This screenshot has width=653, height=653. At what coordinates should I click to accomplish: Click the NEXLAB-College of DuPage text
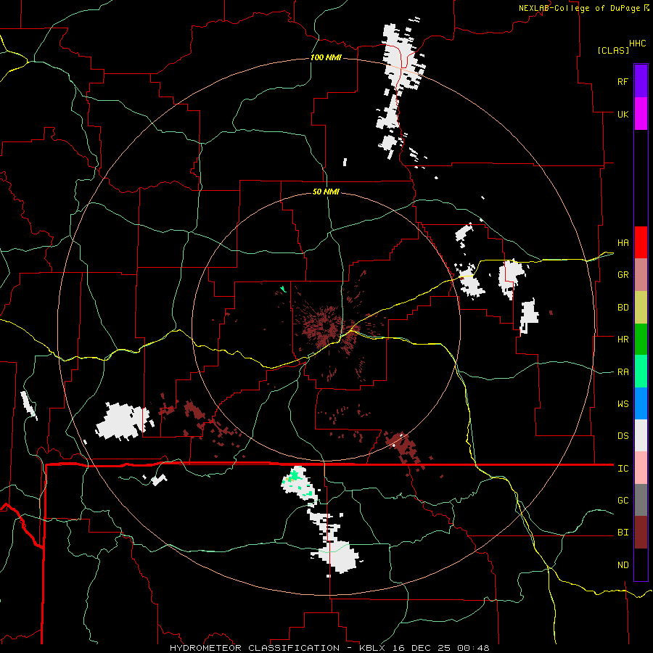point(580,8)
